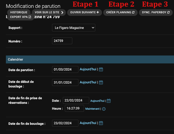Screen dimensions: 174x134
Task: Click the Heure field 16:27:39
Action: coord(74,108)
